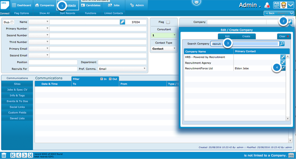Open the Second Number type dropdown
296x159 pixels.
pyautogui.click(x=39, y=35)
